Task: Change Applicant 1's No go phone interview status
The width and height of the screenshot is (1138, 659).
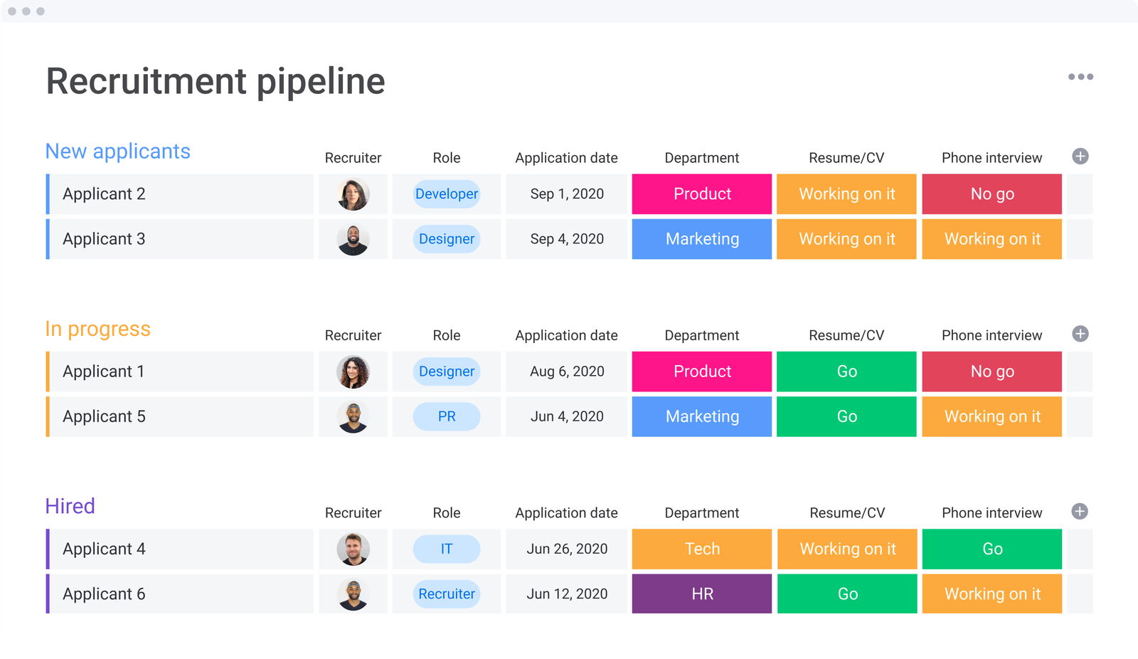Action: tap(991, 371)
